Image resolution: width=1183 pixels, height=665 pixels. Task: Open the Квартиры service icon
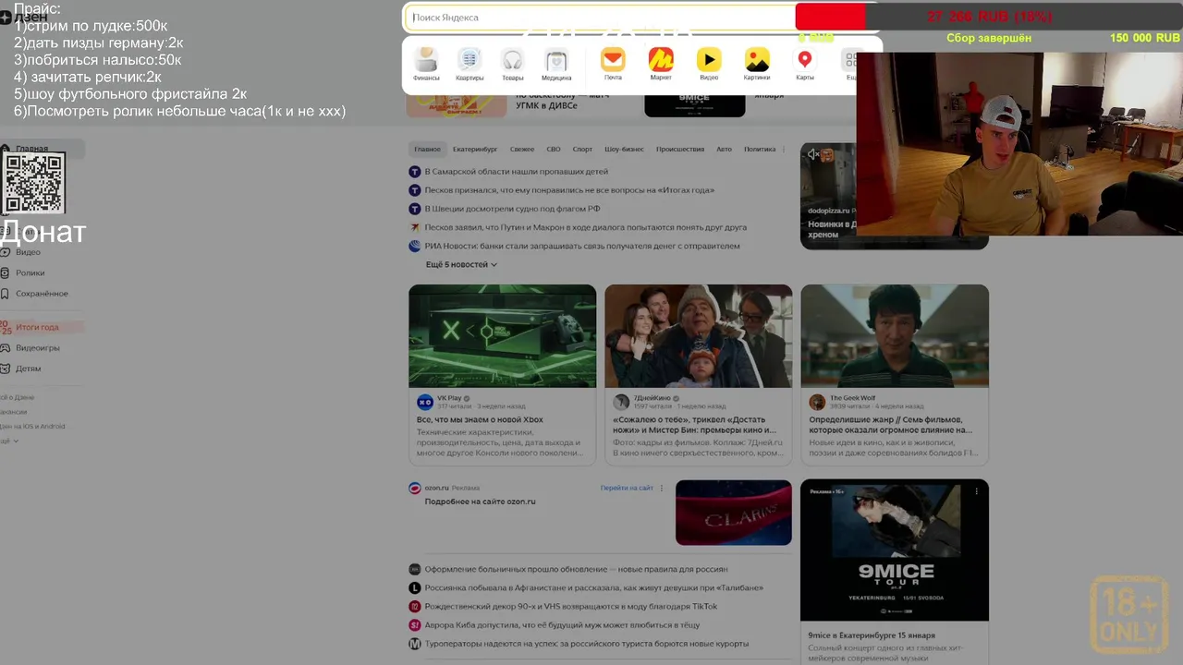[x=470, y=60]
